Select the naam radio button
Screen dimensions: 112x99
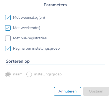tap(8, 74)
